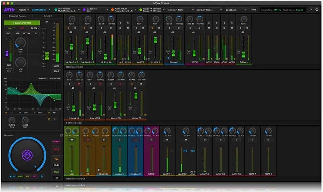Image resolution: width=323 pixels, height=192 pixels.
Task: Click the Headphone 1 output label
Action: coord(119,174)
